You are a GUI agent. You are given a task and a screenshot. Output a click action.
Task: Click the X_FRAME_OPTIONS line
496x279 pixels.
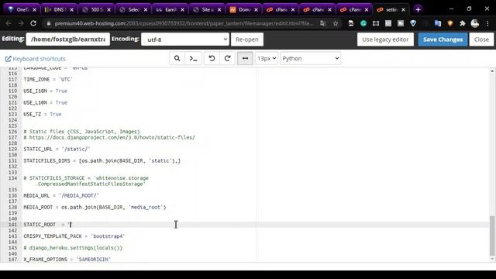(x=67, y=260)
